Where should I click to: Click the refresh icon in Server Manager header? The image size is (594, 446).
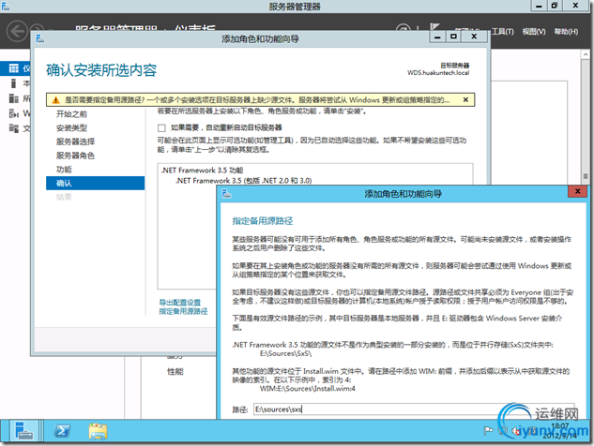[x=404, y=27]
